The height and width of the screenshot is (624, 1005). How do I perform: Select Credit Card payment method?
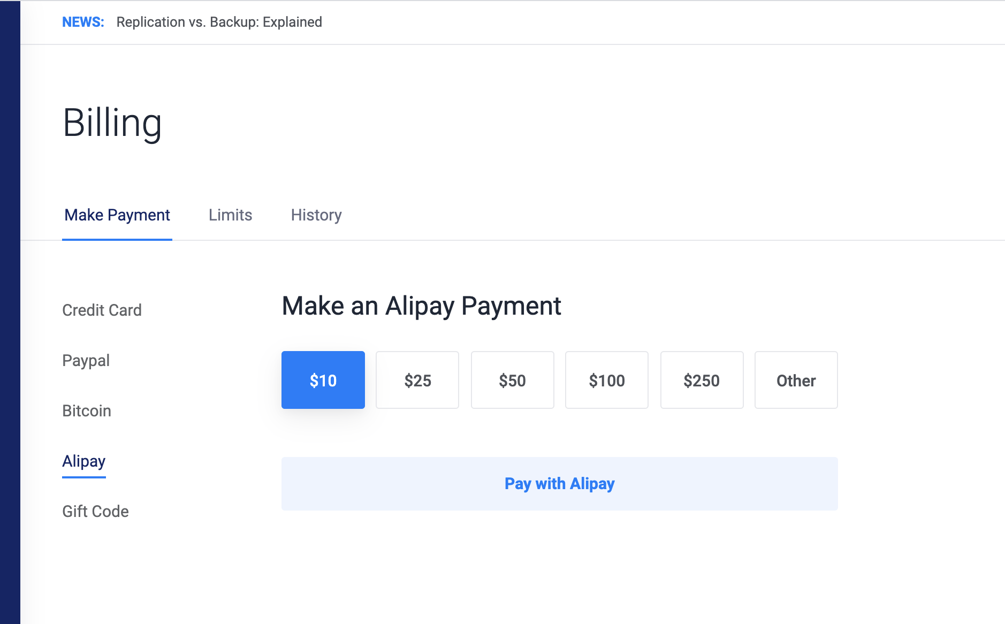tap(102, 310)
